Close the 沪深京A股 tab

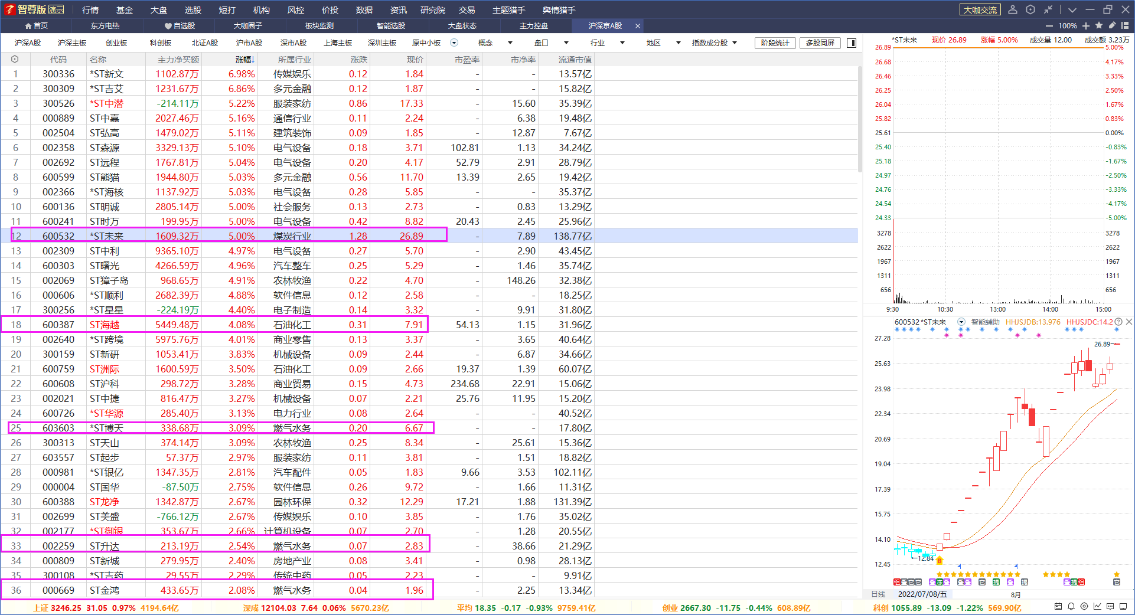638,26
